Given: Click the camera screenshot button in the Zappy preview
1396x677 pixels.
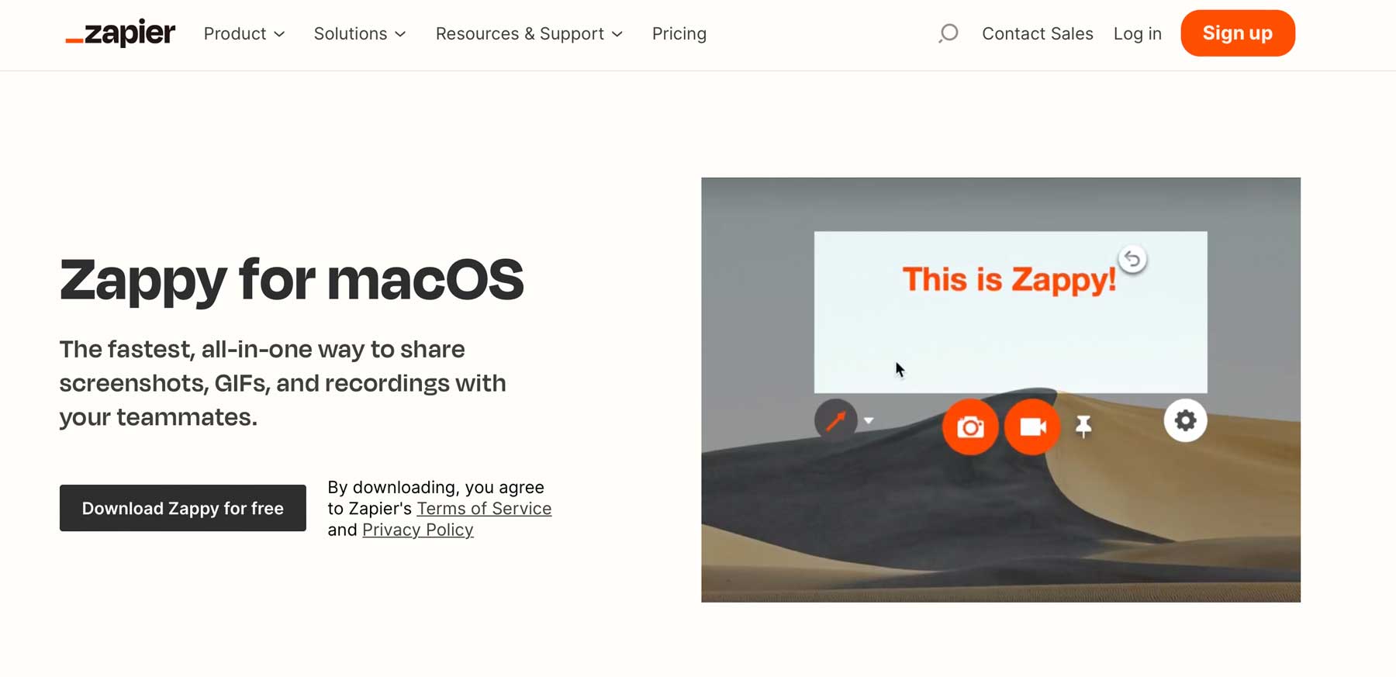Looking at the screenshot, I should 970,427.
